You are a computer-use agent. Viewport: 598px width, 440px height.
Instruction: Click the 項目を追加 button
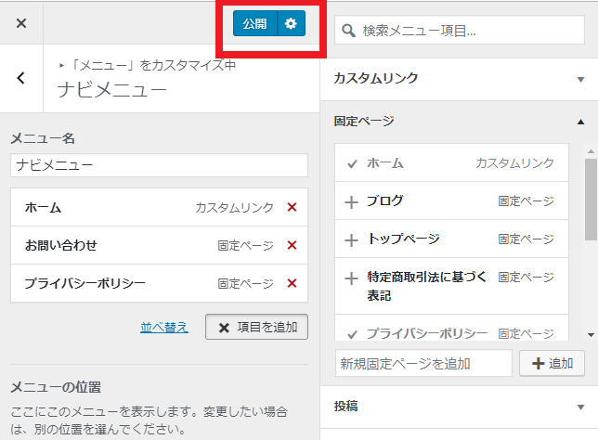click(x=256, y=327)
